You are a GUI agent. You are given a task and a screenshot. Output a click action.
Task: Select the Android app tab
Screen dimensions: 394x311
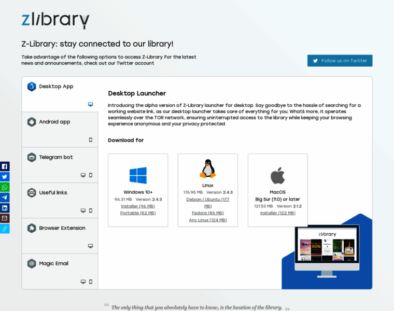[60, 130]
